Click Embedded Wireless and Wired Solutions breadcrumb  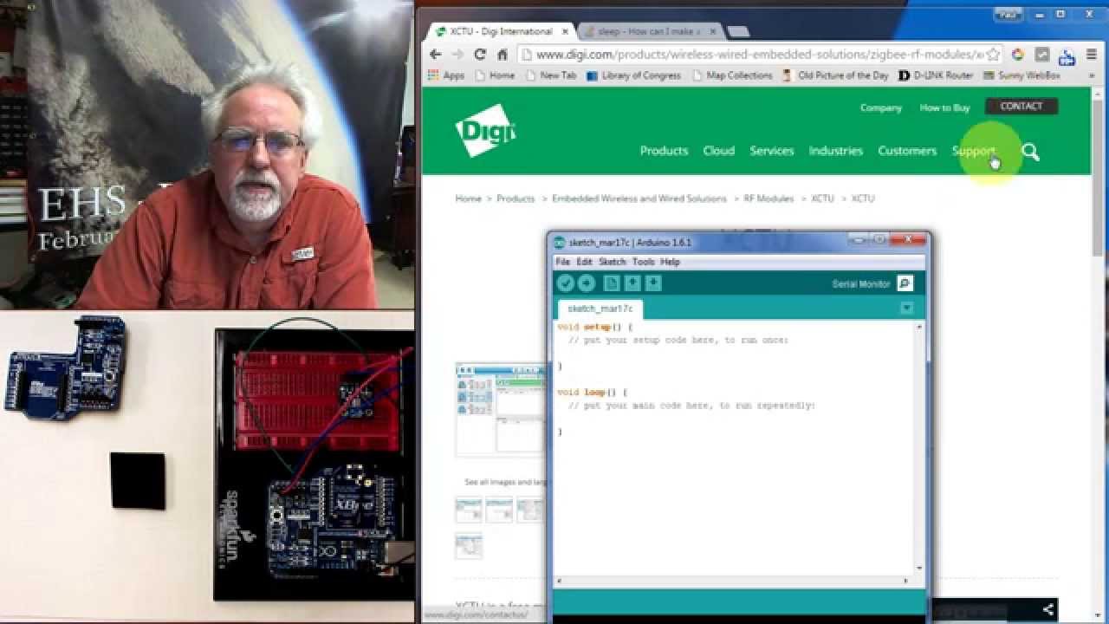point(639,198)
